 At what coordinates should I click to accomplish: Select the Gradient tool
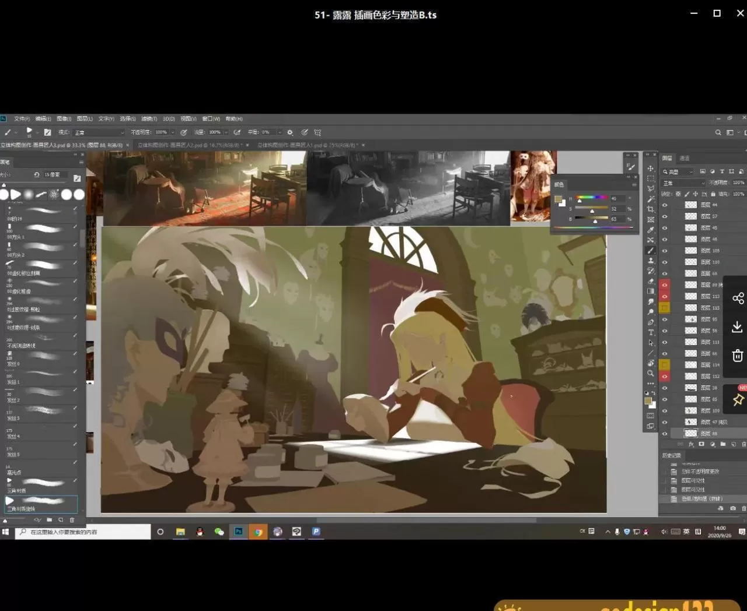click(x=650, y=292)
